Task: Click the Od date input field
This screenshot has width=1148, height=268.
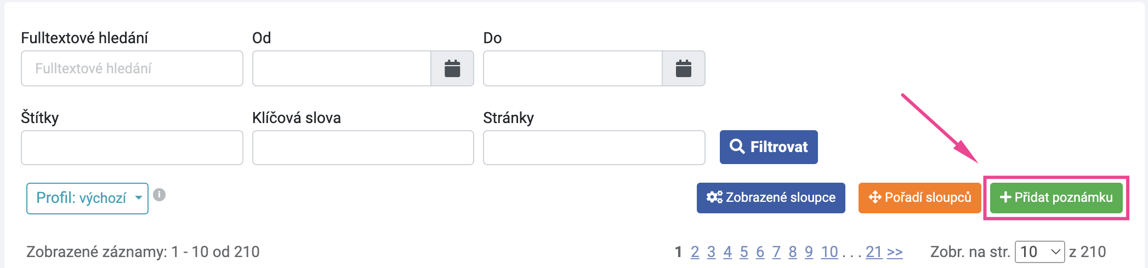Action: (x=342, y=68)
